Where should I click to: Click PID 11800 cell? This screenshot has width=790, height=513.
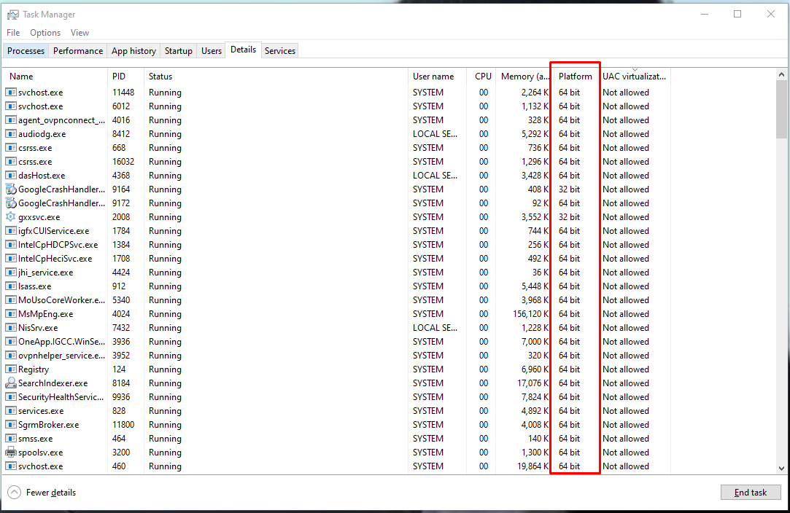[123, 424]
